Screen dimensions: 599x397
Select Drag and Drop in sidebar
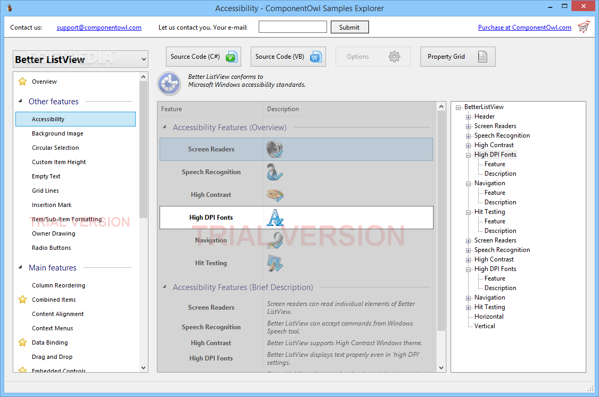(52, 357)
